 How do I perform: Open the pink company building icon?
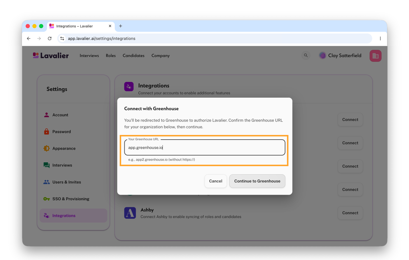pos(375,56)
